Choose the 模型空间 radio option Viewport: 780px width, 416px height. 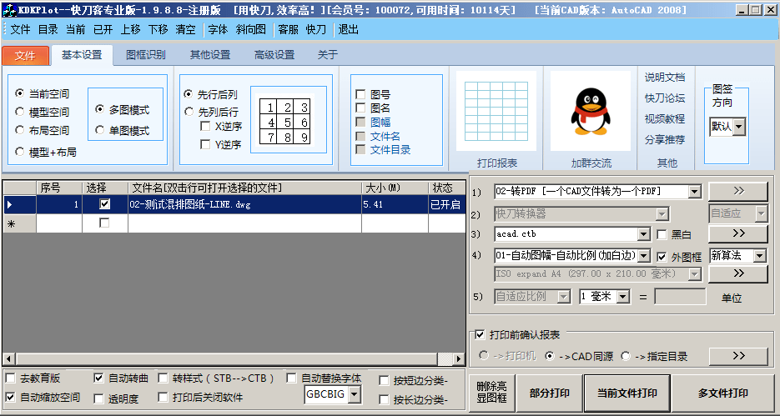click(20, 113)
